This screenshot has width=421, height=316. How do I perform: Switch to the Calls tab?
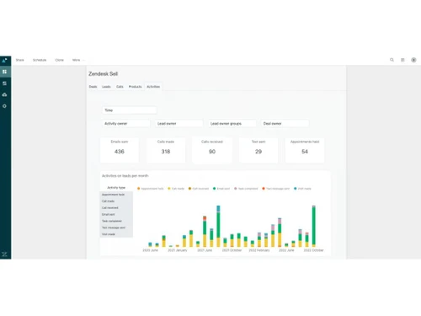tap(120, 87)
